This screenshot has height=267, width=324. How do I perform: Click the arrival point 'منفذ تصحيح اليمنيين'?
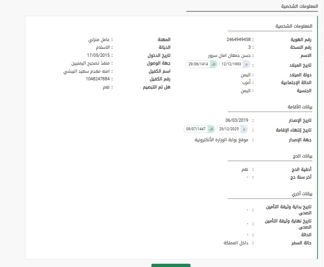click(x=89, y=63)
